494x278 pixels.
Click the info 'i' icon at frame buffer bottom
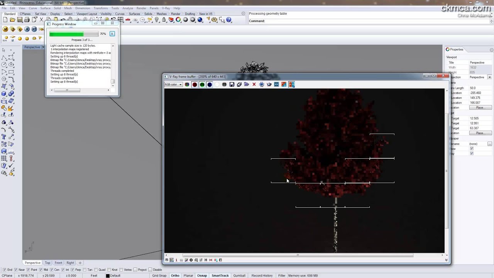pyautogui.click(x=176, y=260)
